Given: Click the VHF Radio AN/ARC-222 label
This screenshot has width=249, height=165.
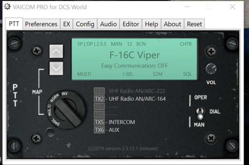Looking at the screenshot, I should (x=137, y=91).
